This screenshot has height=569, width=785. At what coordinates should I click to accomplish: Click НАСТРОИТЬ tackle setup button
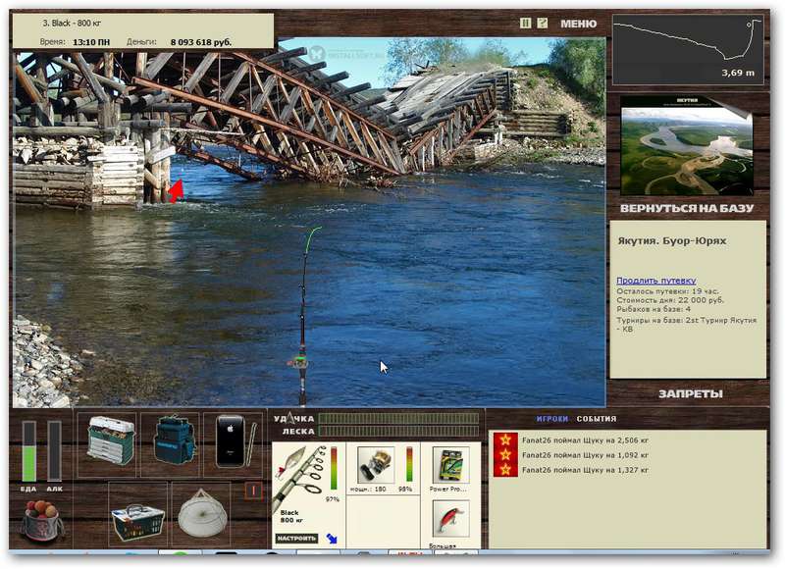(x=296, y=539)
